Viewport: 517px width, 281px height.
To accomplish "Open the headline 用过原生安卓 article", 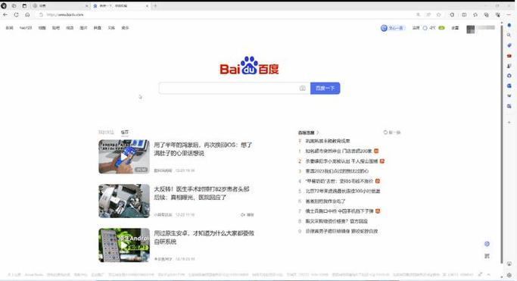I will pos(204,238).
